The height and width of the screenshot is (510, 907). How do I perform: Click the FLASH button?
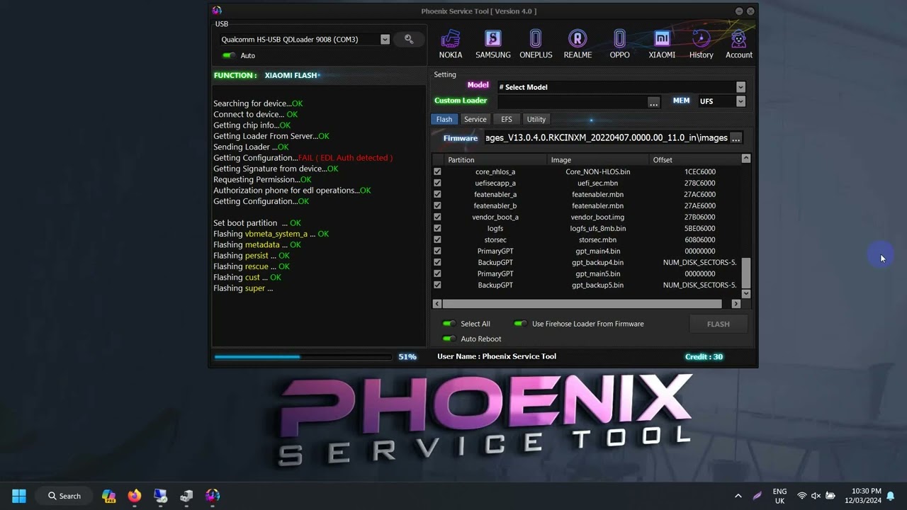(x=718, y=324)
